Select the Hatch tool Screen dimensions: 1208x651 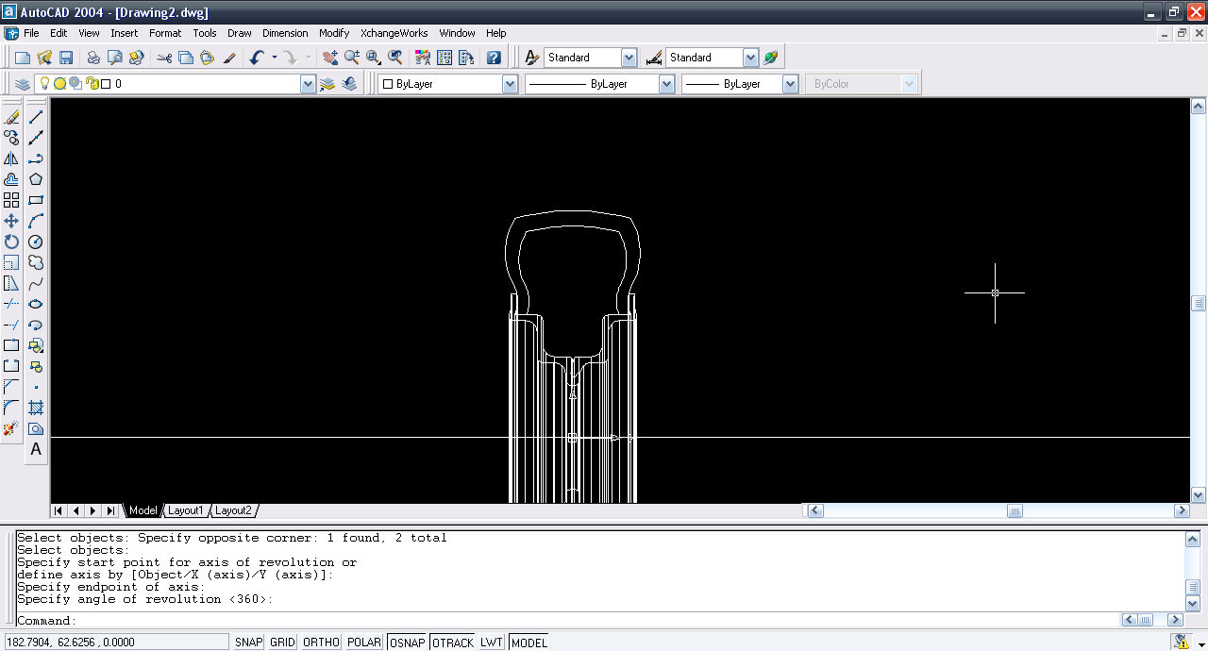(36, 408)
